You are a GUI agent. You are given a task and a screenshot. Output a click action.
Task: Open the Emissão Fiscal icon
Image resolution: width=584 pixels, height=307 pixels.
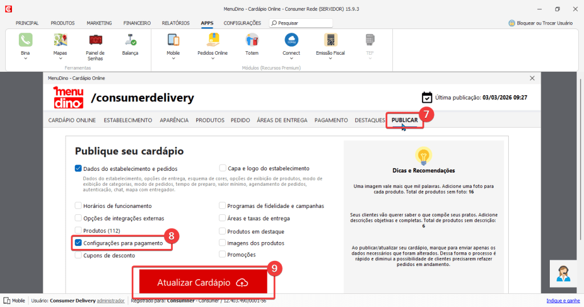330,40
